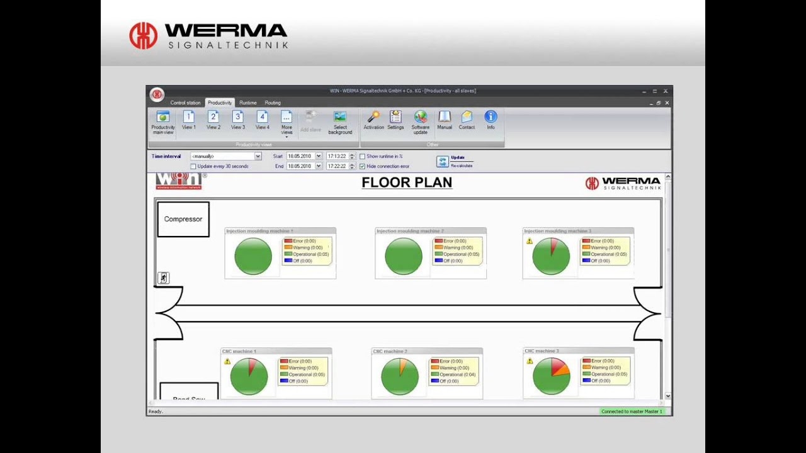Click Operational (0:04) in CNC machine 2 legend
This screenshot has height=453, width=806.
458,374
